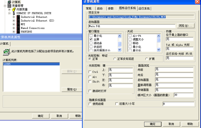This screenshot has height=128, width=201.
Task: Select LIEKS in the computer list
Action: pos(31,64)
